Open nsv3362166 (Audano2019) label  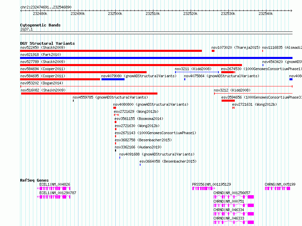click(x=138, y=147)
